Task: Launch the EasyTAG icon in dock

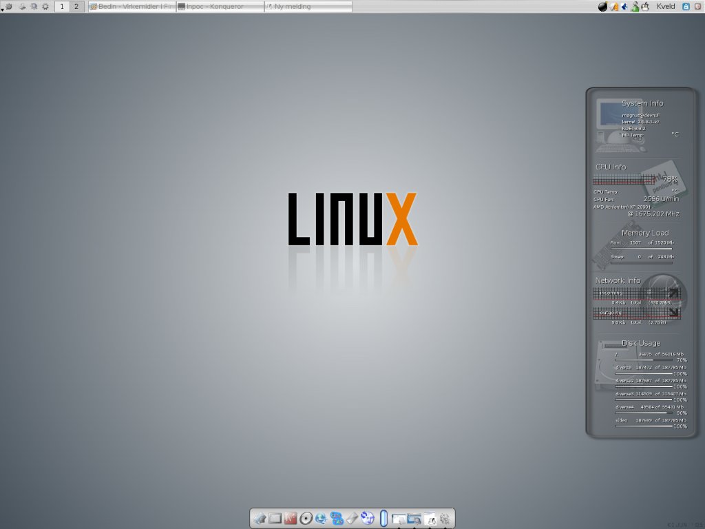Action: [x=336, y=519]
